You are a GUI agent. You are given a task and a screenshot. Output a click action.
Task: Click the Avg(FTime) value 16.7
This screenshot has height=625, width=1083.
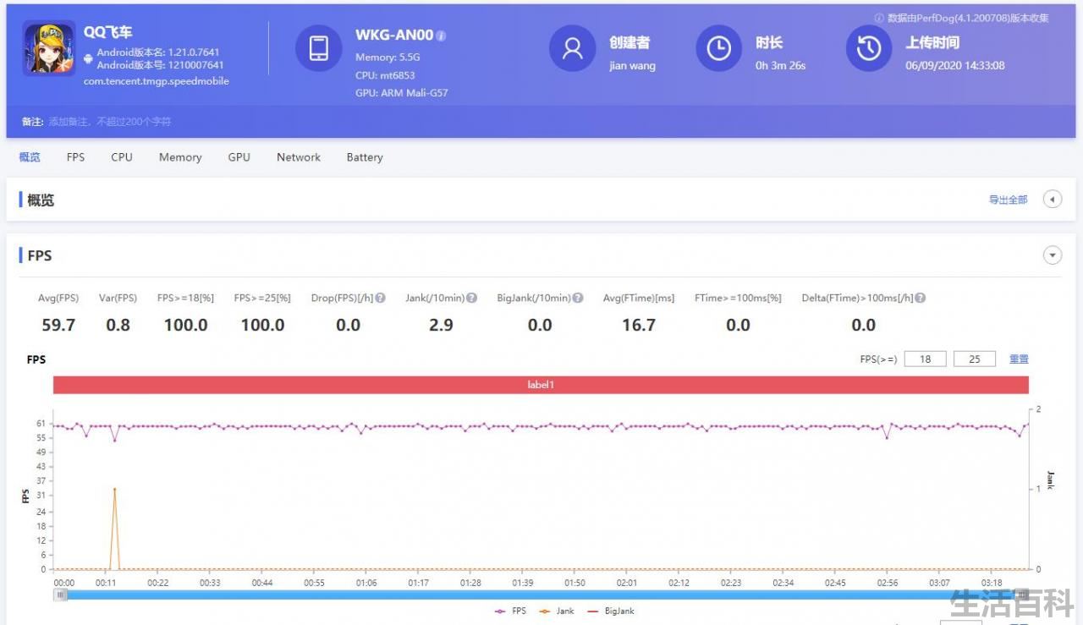(639, 326)
